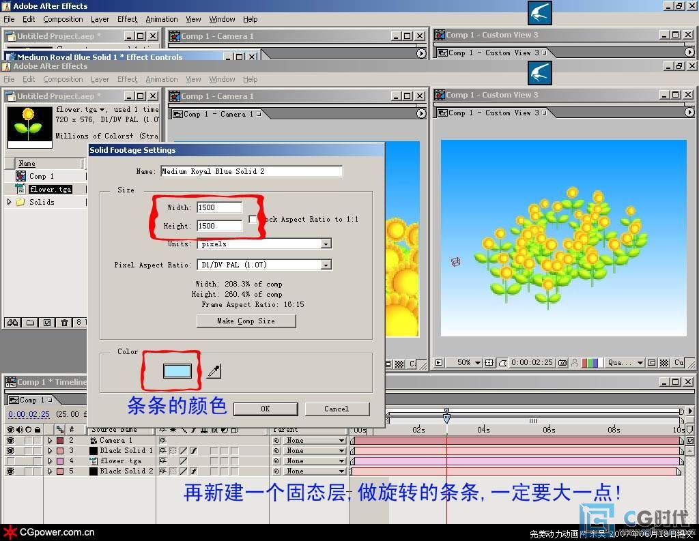Toggle collapse switch on Black Solid 2 layer
This screenshot has height=541, width=699.
[x=173, y=471]
